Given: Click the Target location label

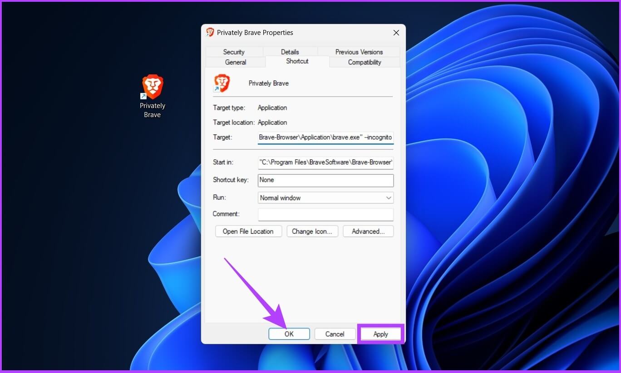Looking at the screenshot, I should [x=234, y=123].
